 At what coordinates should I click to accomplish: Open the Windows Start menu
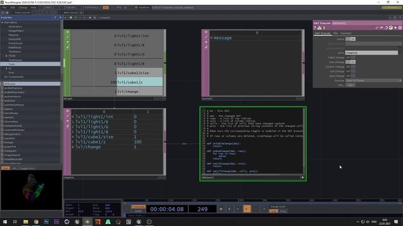click(x=5, y=222)
